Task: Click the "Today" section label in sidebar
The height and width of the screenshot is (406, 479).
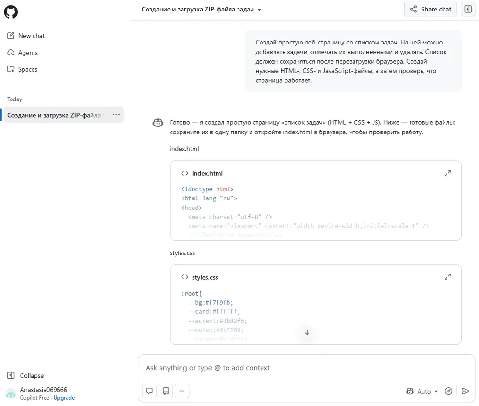Action: [x=15, y=99]
